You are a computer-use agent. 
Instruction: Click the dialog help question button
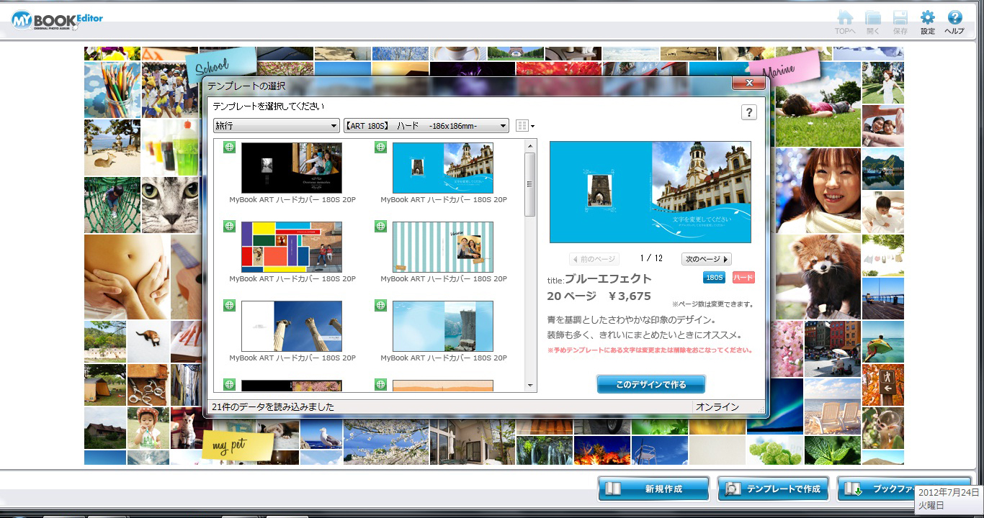tap(748, 112)
